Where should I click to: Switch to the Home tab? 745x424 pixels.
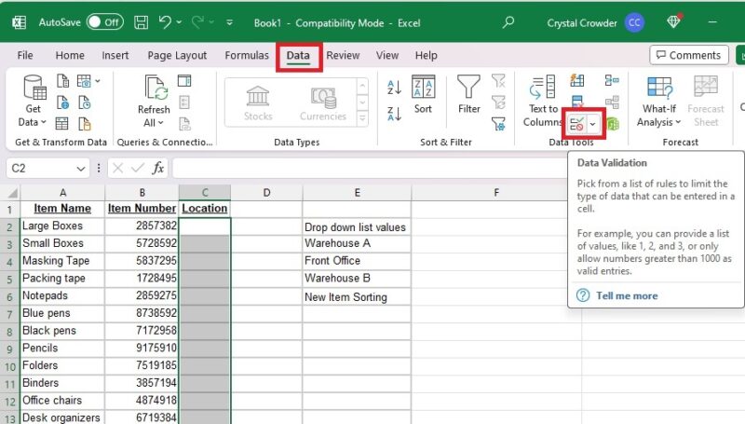(70, 55)
